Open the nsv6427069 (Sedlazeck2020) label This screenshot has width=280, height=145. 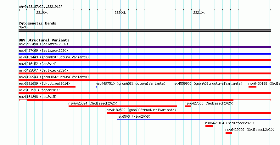pyautogui.click(x=43, y=51)
